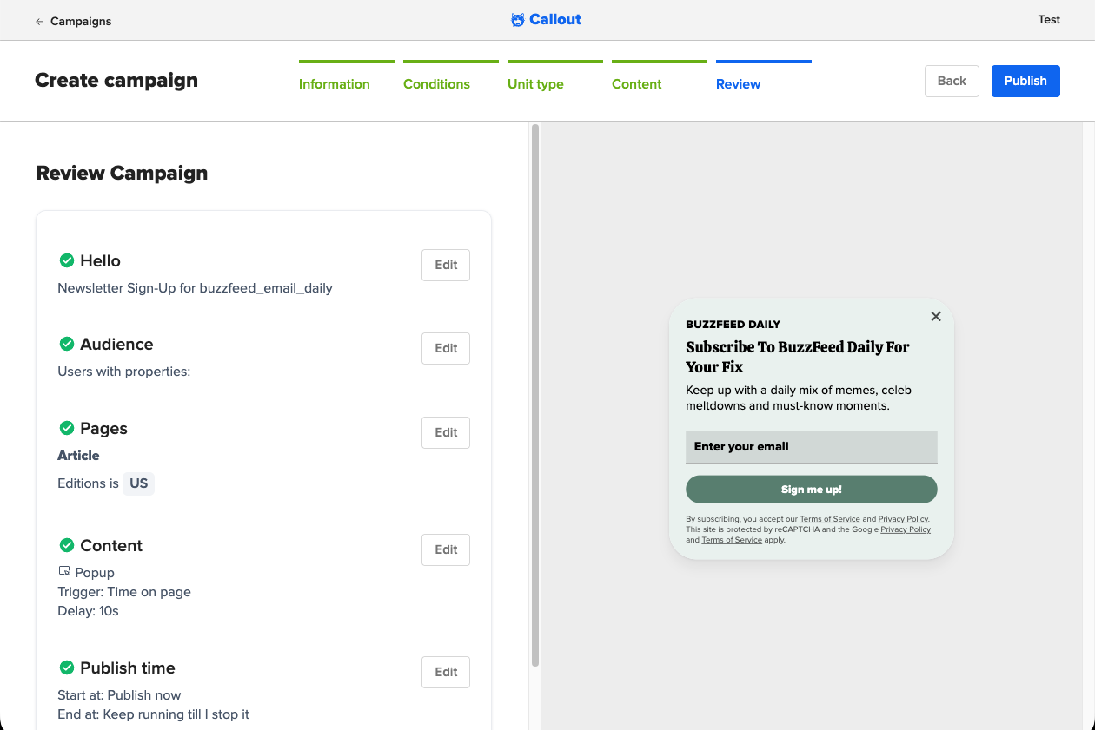1095x730 pixels.
Task: Select the Review step tab
Action: click(x=764, y=77)
